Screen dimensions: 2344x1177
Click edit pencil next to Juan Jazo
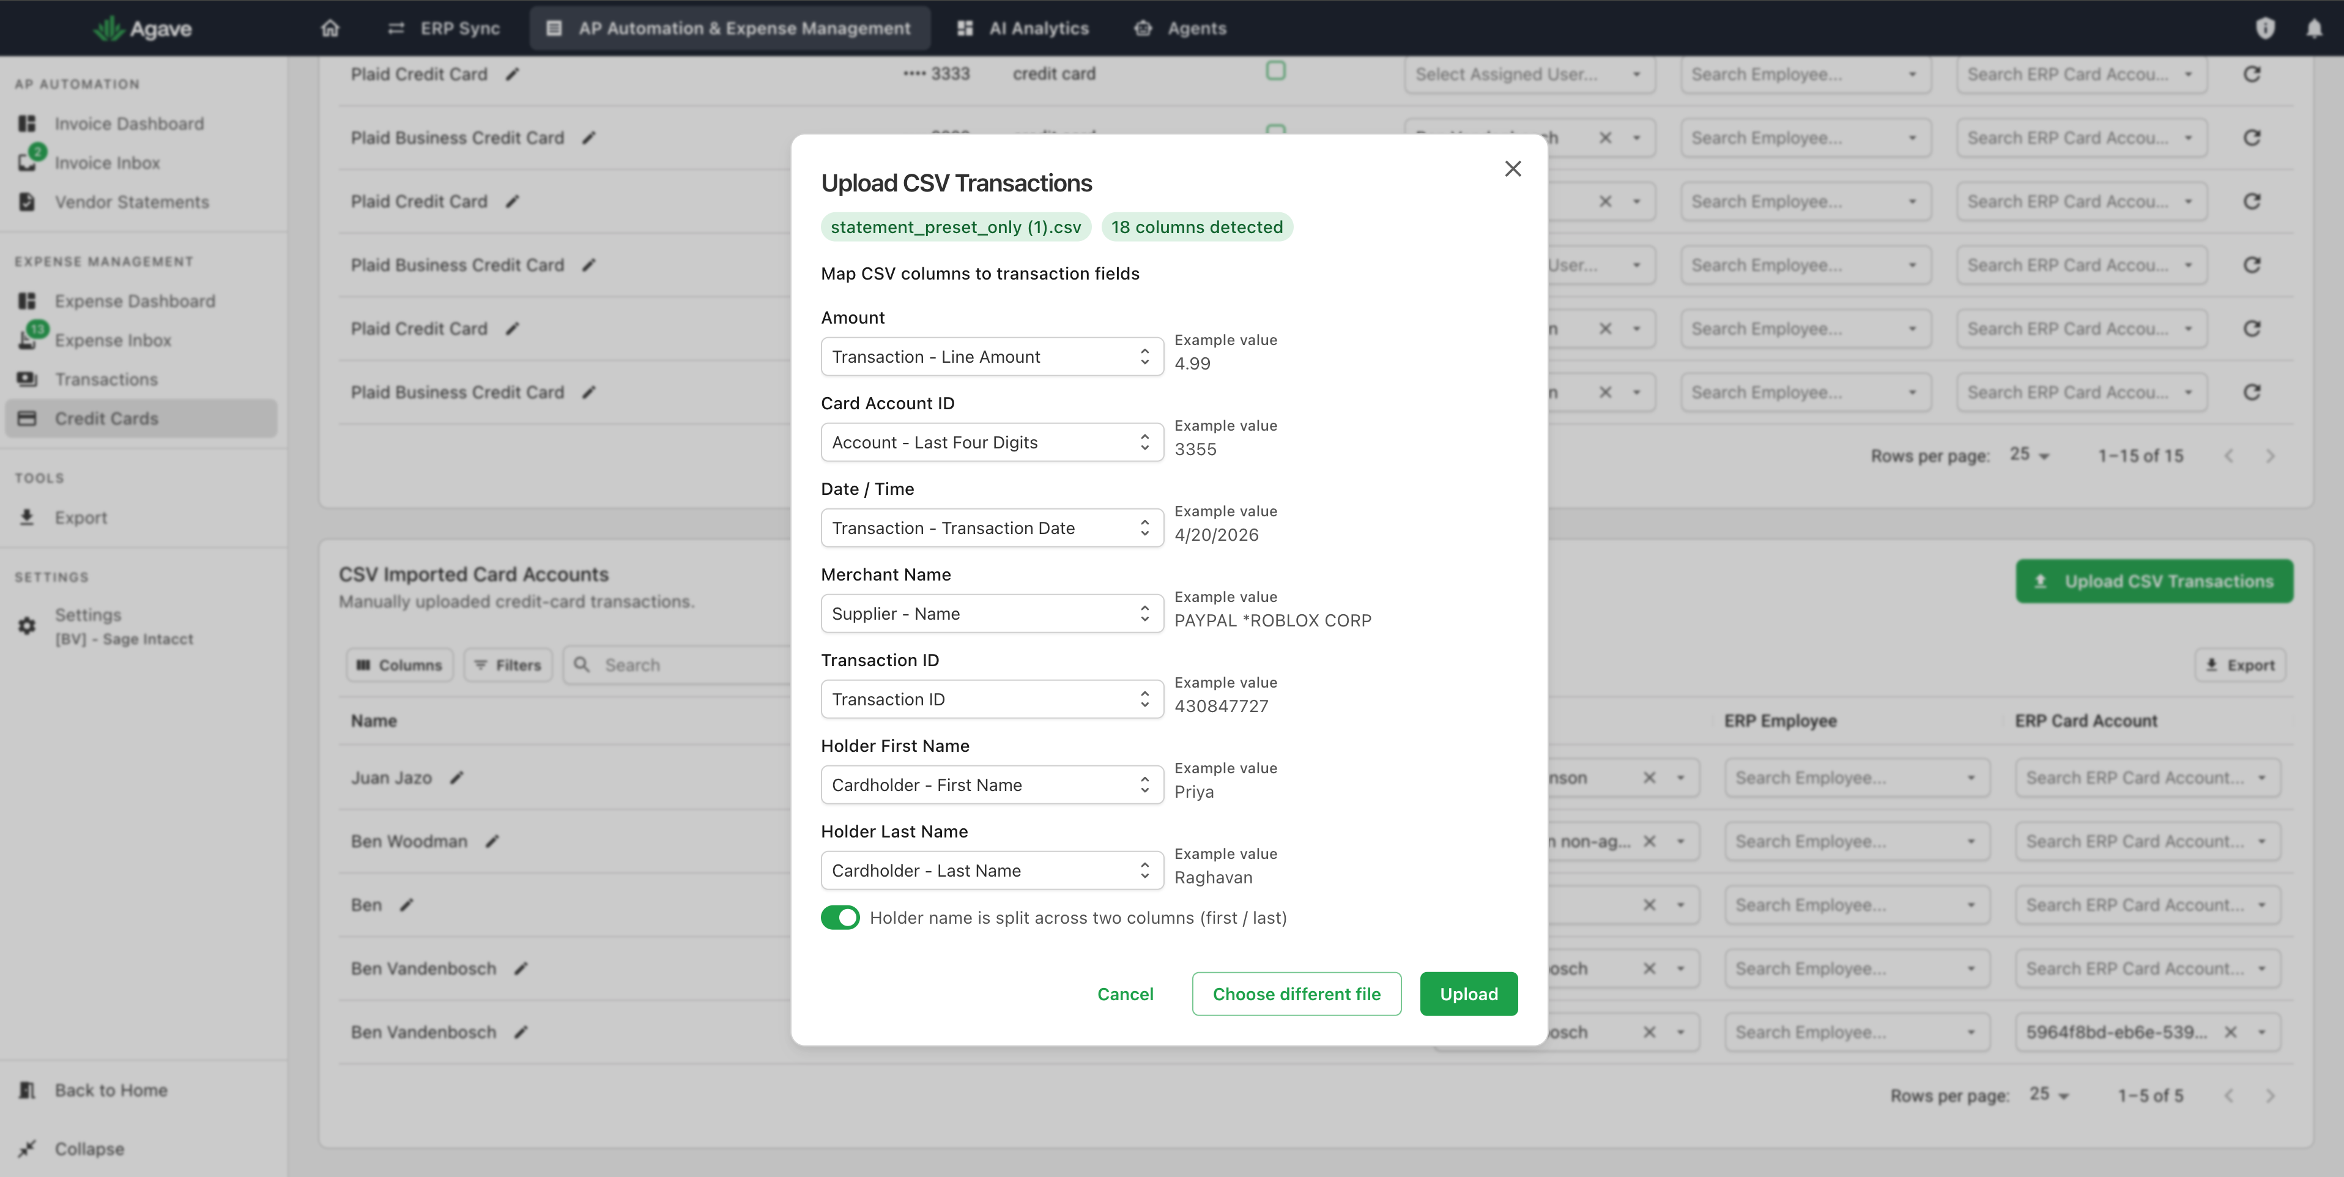(x=457, y=778)
